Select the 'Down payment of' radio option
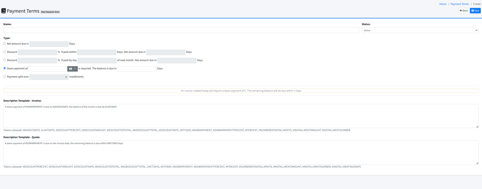The height and width of the screenshot is (189, 482). point(5,68)
